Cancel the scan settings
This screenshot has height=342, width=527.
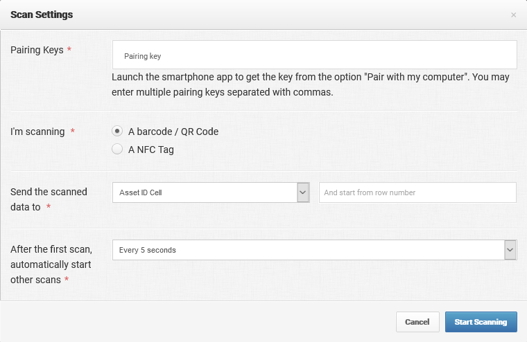pyautogui.click(x=417, y=322)
